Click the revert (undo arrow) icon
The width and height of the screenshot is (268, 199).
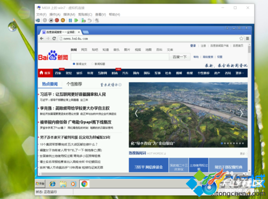tap(90, 20)
